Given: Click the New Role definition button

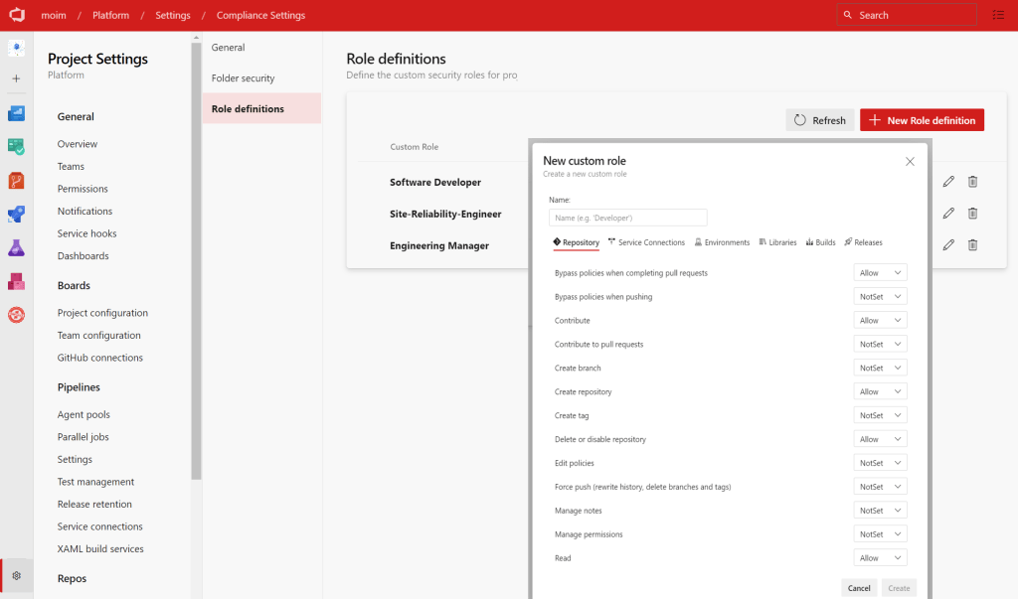Looking at the screenshot, I should tap(922, 120).
